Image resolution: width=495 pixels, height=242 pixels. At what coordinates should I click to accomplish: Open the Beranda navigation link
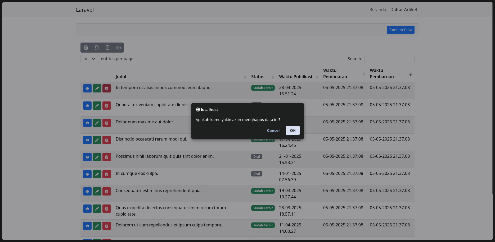coord(378,10)
